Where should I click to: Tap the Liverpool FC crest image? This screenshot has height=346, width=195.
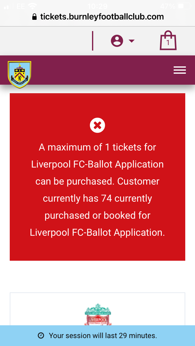pyautogui.click(x=98, y=314)
